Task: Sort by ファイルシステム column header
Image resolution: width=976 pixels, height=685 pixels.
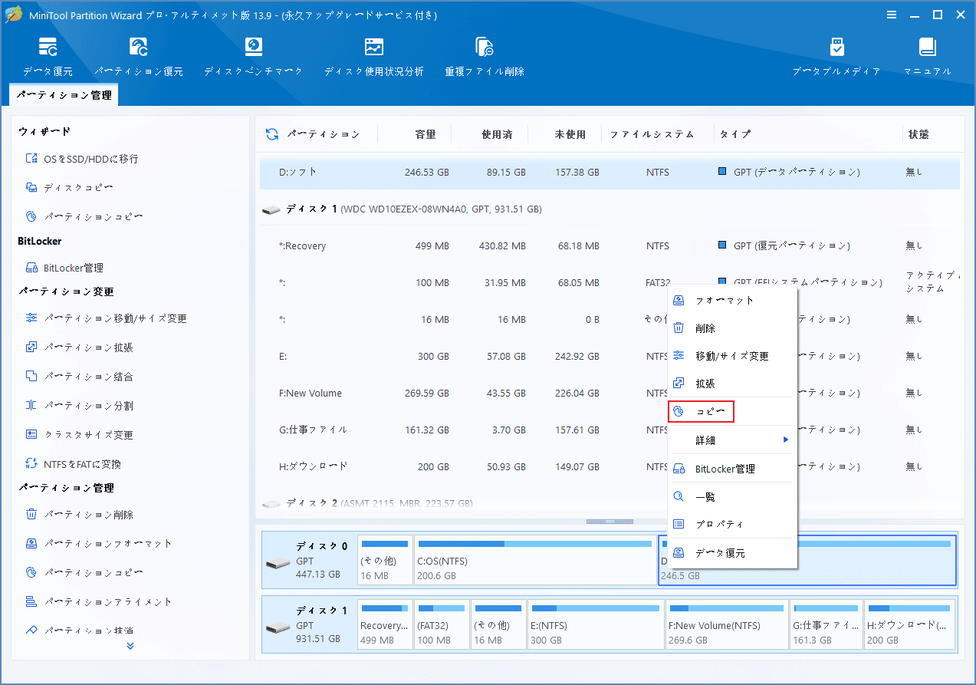Action: (652, 134)
